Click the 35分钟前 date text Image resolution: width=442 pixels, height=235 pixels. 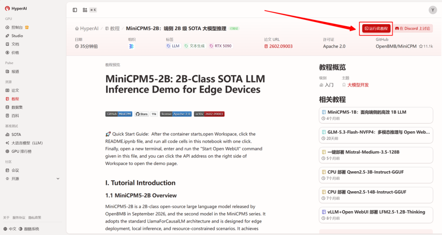pyautogui.click(x=89, y=46)
